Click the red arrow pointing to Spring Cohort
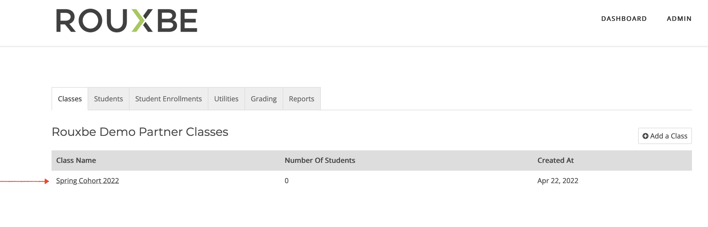Screen dimensions: 708x227 coord(24,181)
